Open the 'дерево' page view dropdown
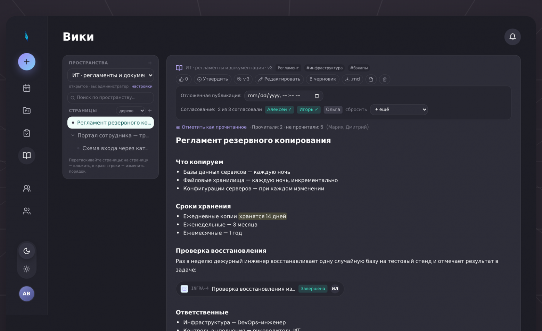 [131, 111]
